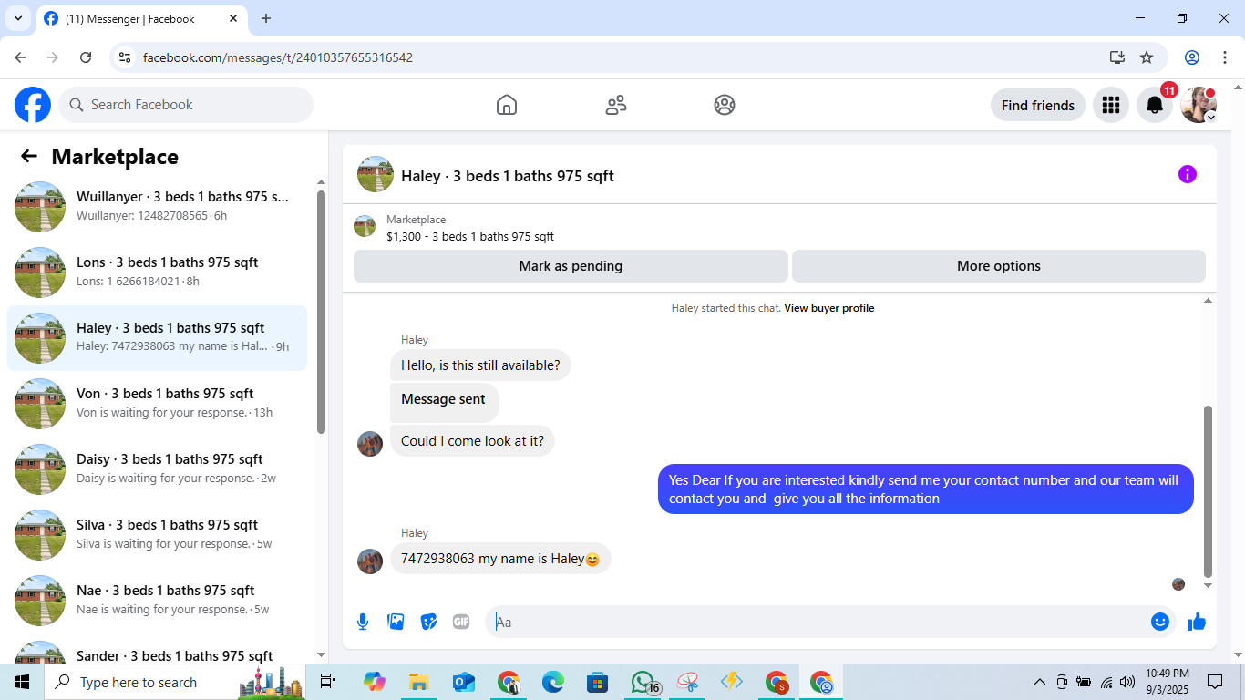Choose a sticker from the sticker icon

click(x=428, y=622)
